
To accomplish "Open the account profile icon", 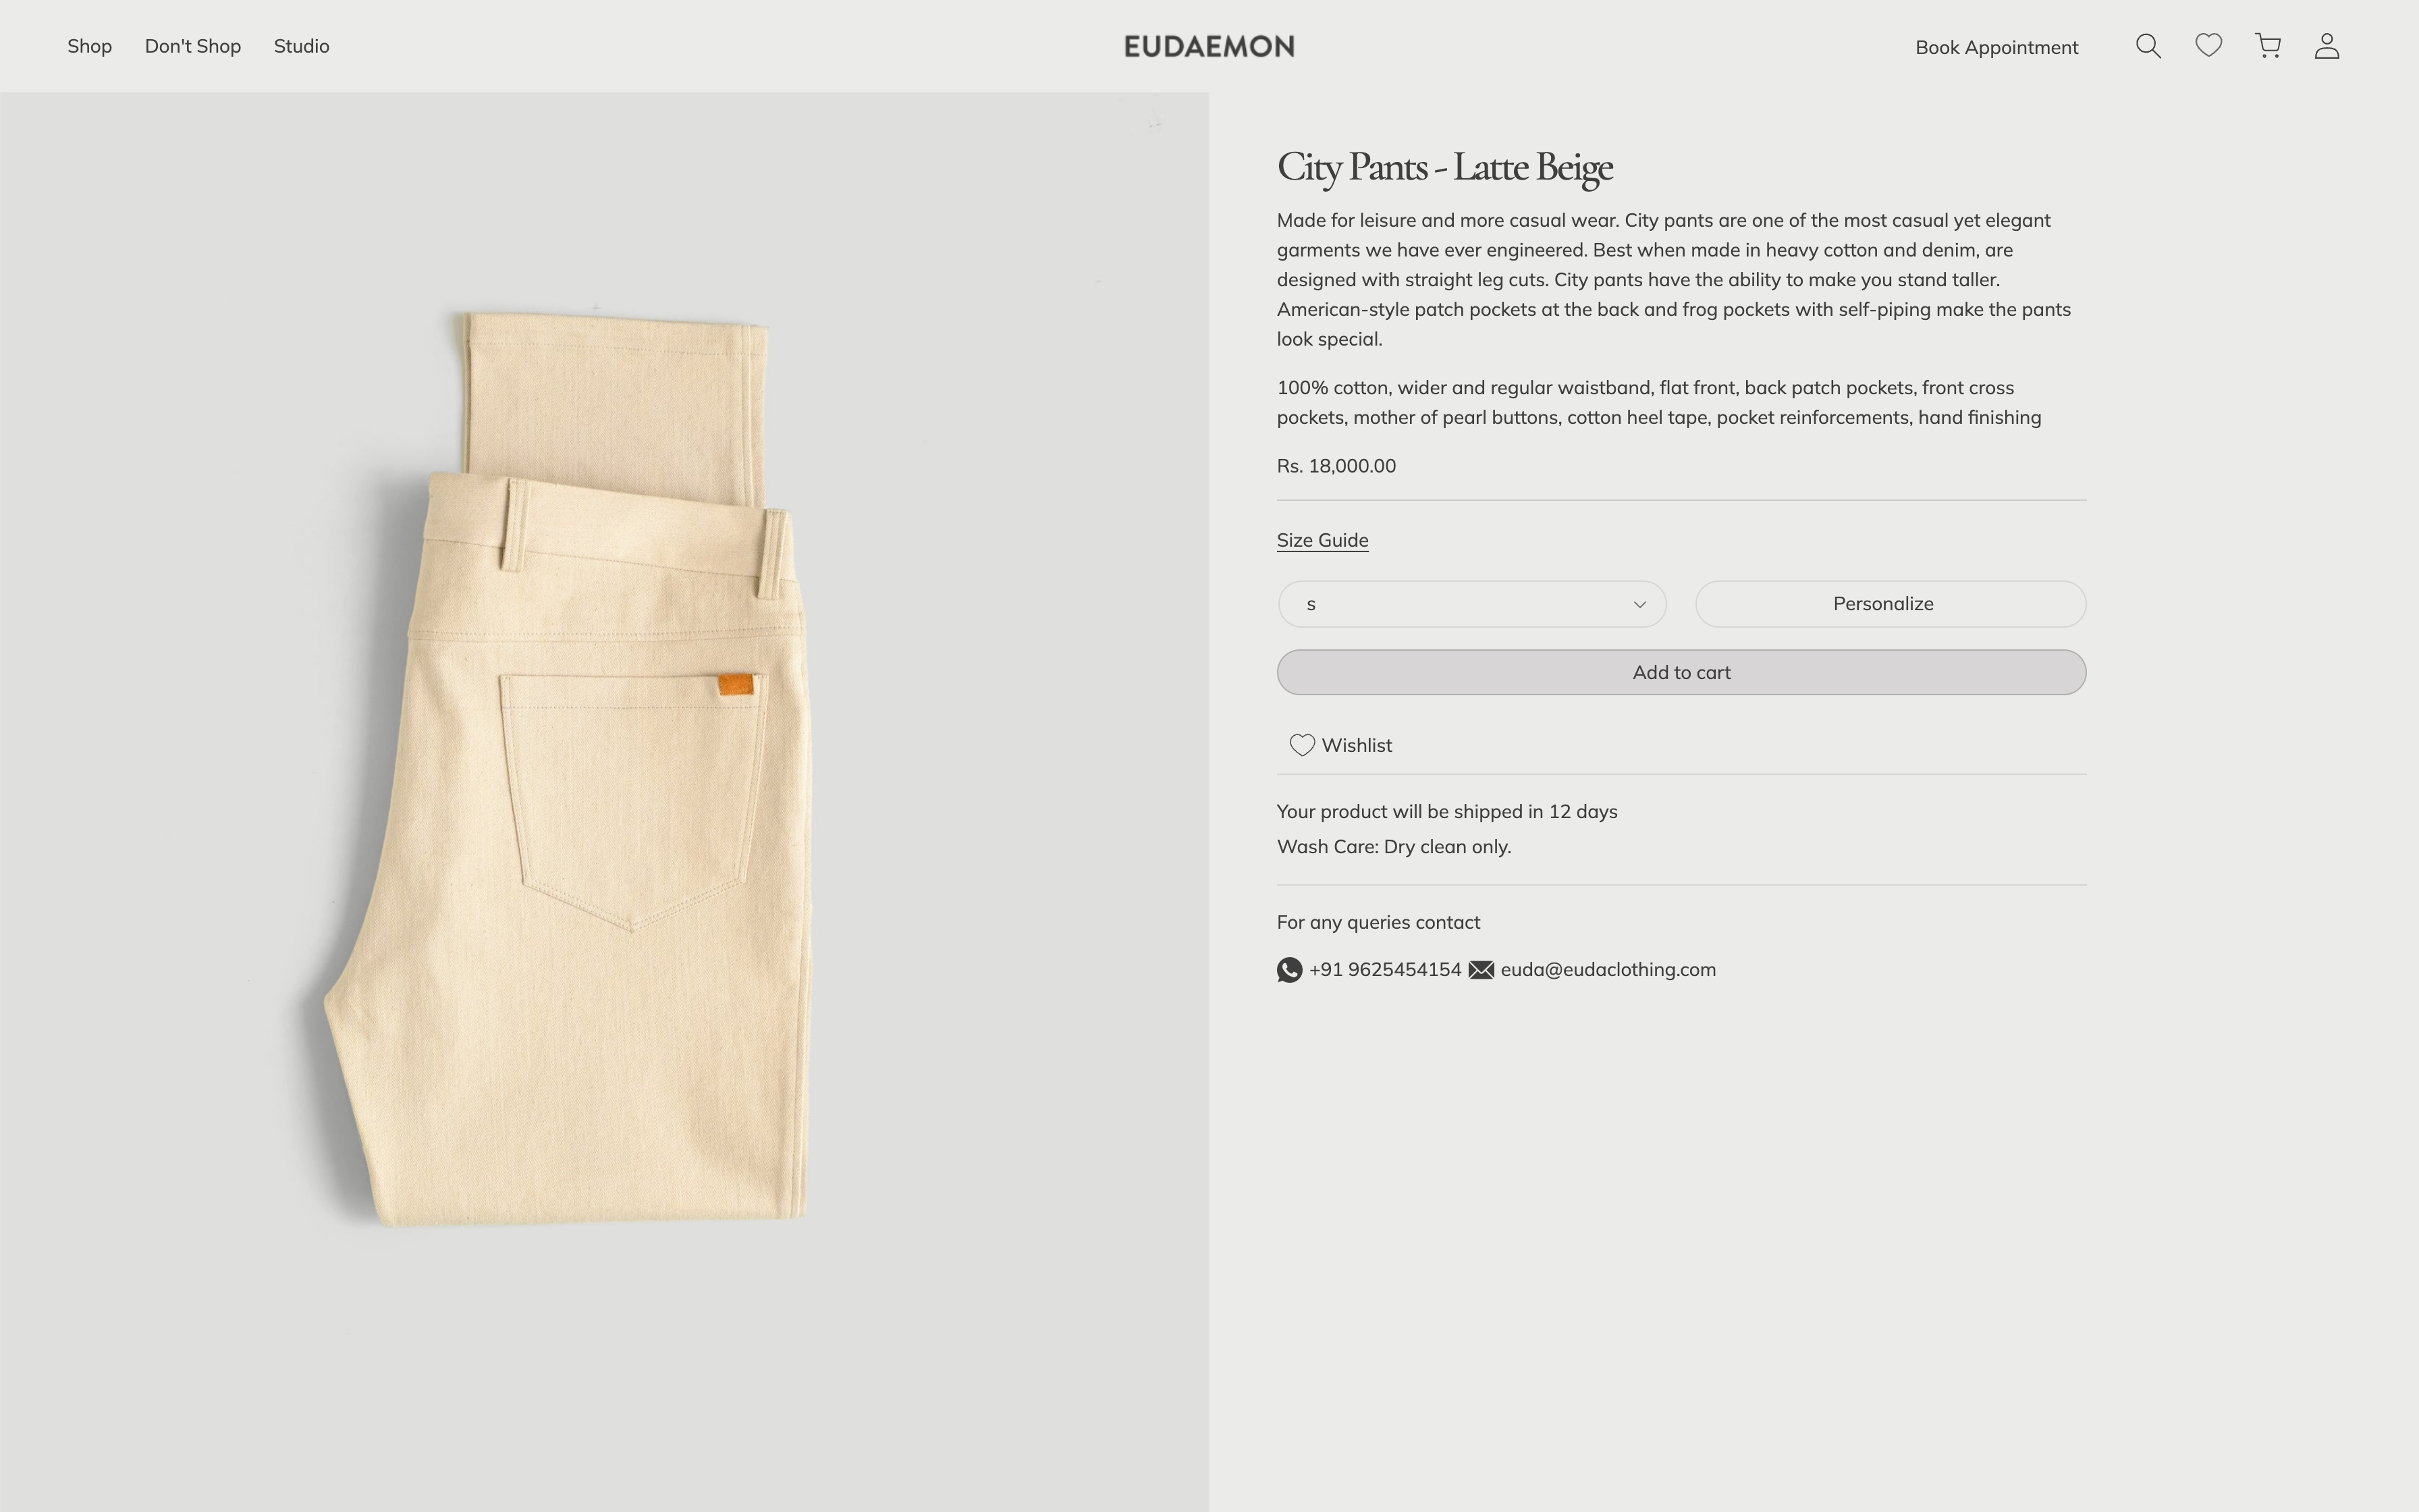I will click(x=2327, y=45).
